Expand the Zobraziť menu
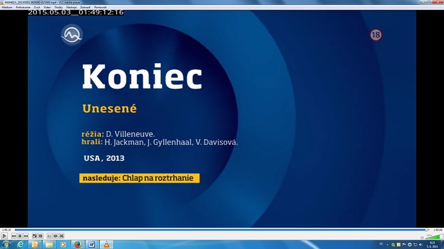 point(85,7)
